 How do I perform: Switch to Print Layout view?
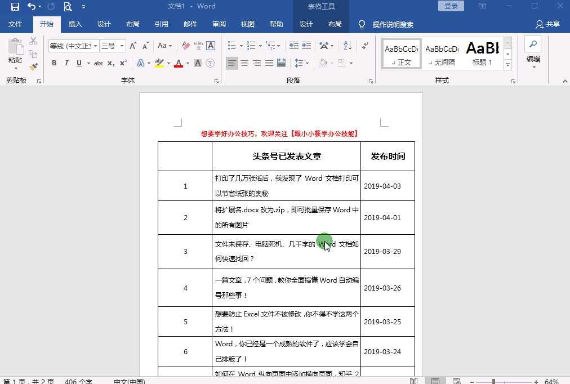tap(435, 381)
